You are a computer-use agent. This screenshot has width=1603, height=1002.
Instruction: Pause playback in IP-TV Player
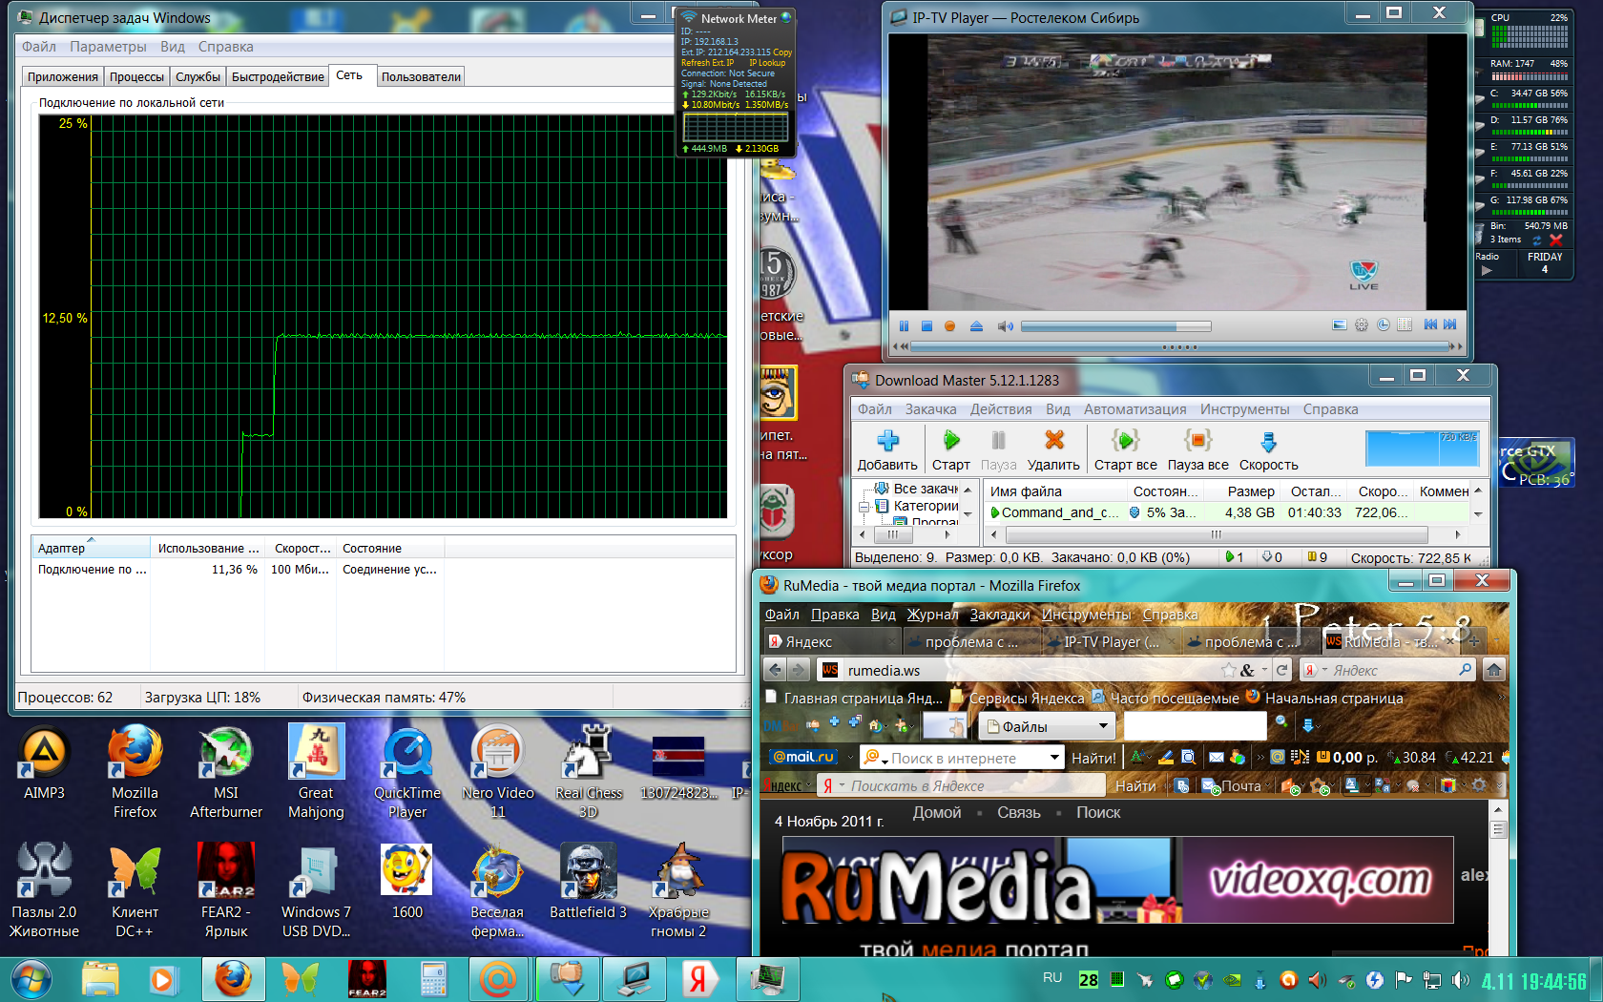coord(903,326)
